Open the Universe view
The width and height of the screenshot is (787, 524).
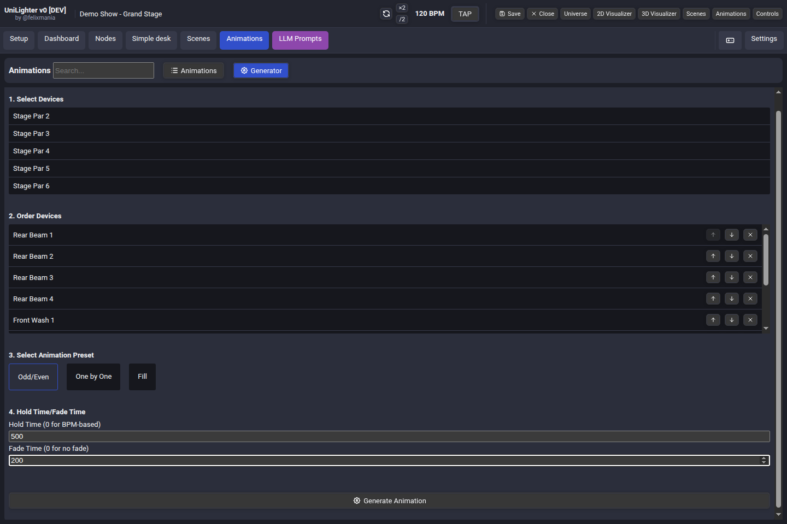click(575, 14)
